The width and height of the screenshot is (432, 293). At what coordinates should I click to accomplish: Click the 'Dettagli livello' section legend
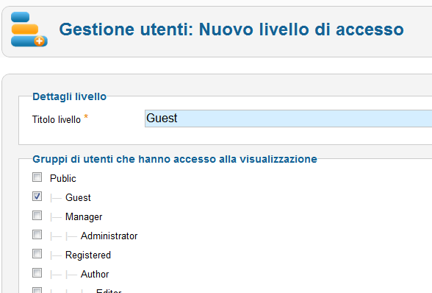pos(69,96)
